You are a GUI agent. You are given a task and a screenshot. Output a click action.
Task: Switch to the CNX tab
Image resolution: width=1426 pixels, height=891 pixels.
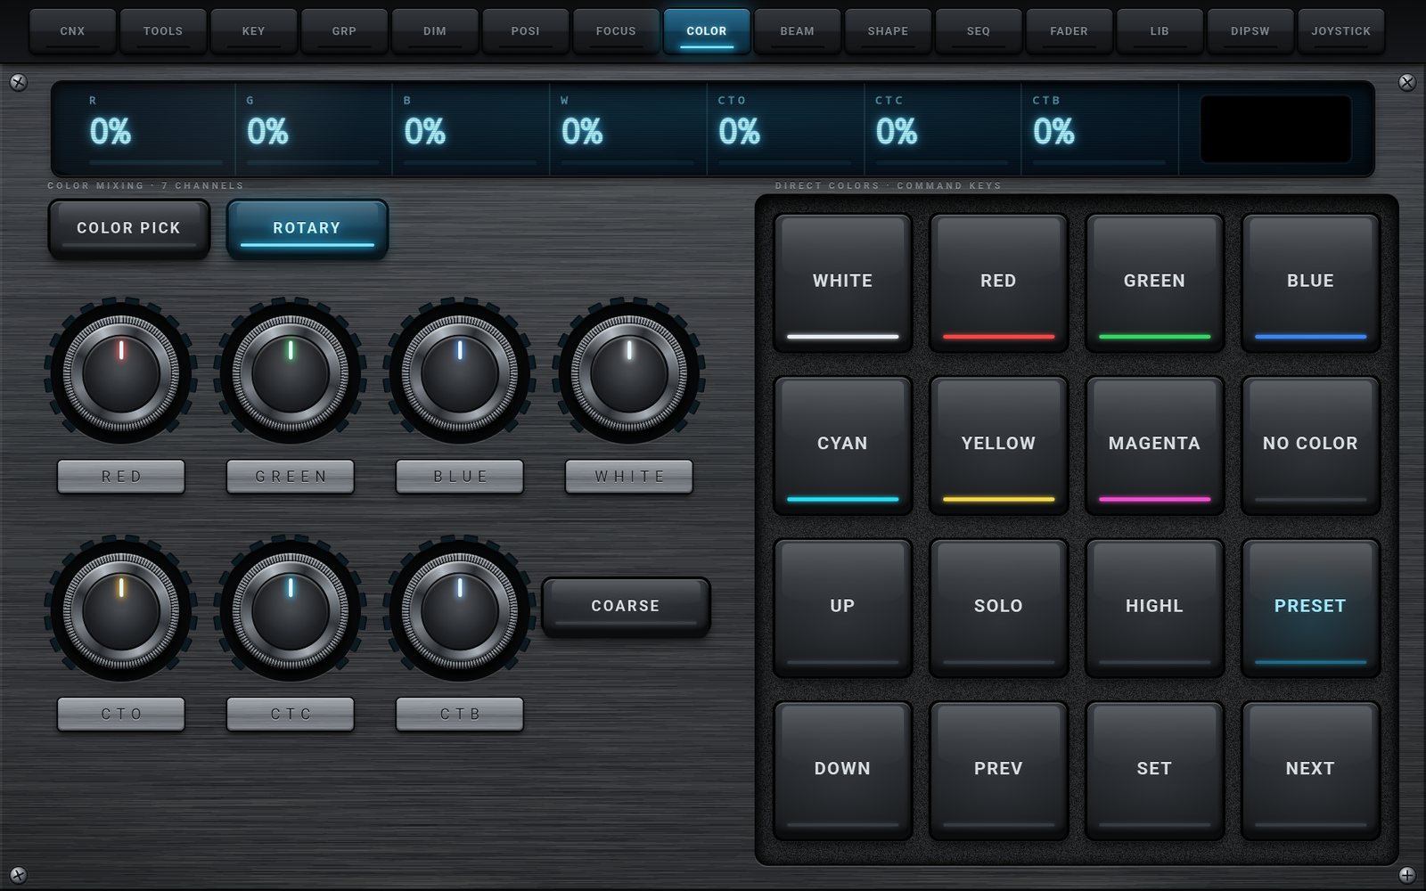72,30
